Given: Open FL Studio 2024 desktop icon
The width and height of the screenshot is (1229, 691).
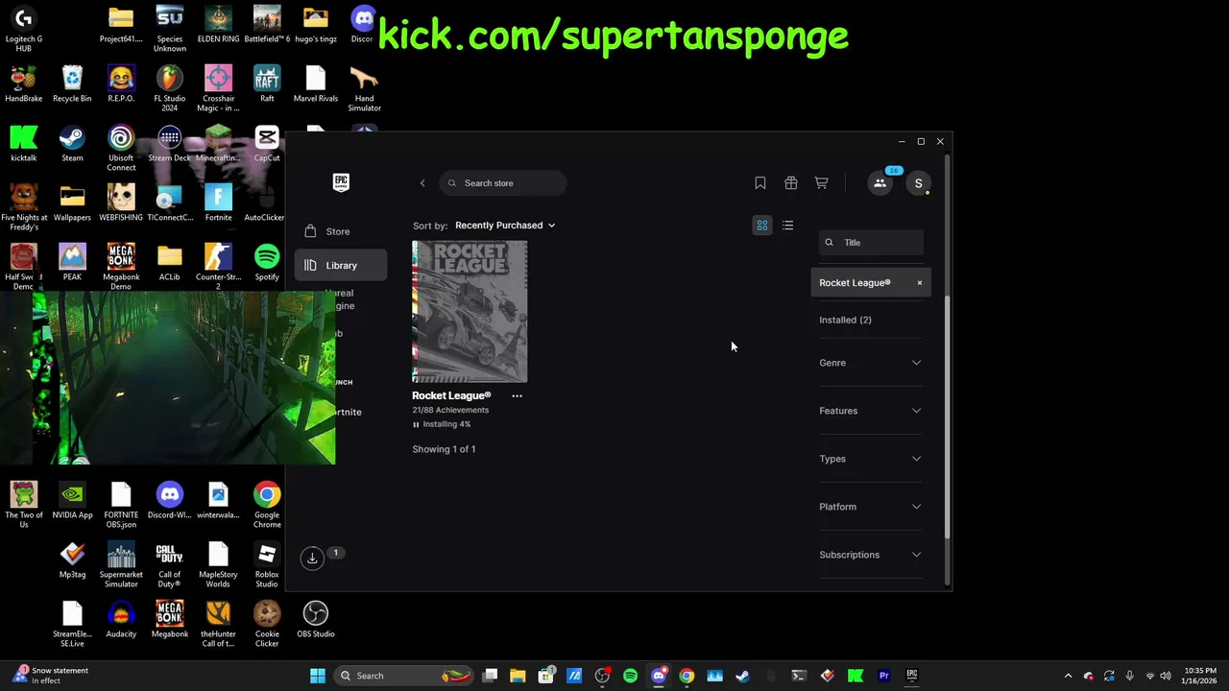Looking at the screenshot, I should pyautogui.click(x=169, y=88).
